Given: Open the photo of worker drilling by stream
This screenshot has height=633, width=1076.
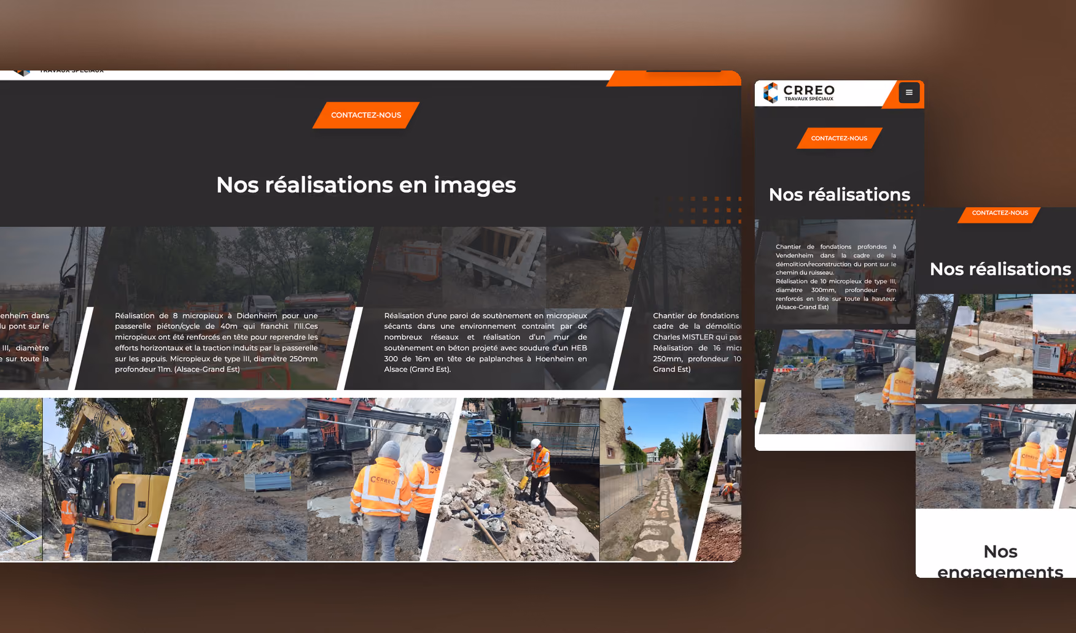Looking at the screenshot, I should [x=515, y=479].
